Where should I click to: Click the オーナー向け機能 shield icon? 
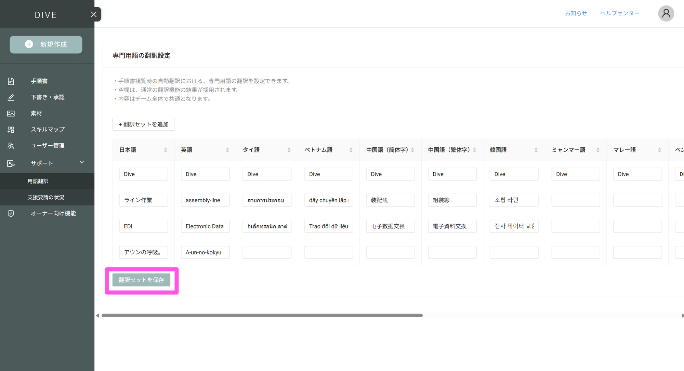coord(11,213)
